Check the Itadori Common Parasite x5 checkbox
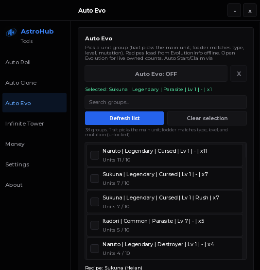This screenshot has height=270, width=260. (x=95, y=225)
